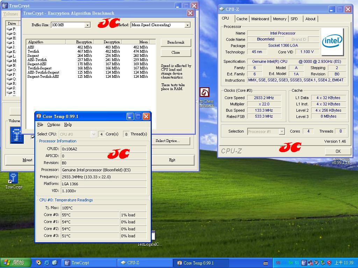The width and height of the screenshot is (358, 268).
Task: Launch Windows Media Player from quick launch
Action: click(x=38, y=262)
